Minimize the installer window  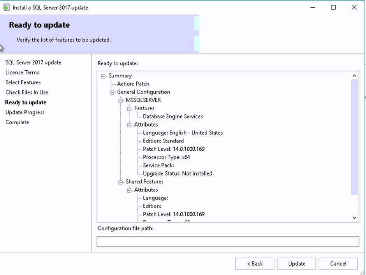point(313,7)
